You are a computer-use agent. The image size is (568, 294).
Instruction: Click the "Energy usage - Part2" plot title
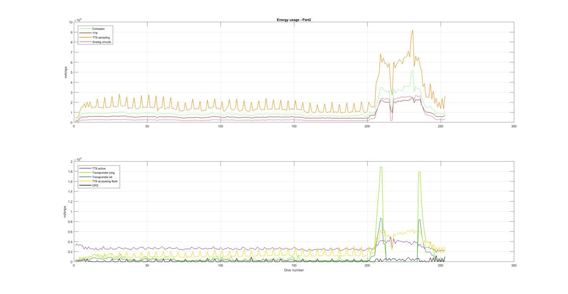point(293,20)
